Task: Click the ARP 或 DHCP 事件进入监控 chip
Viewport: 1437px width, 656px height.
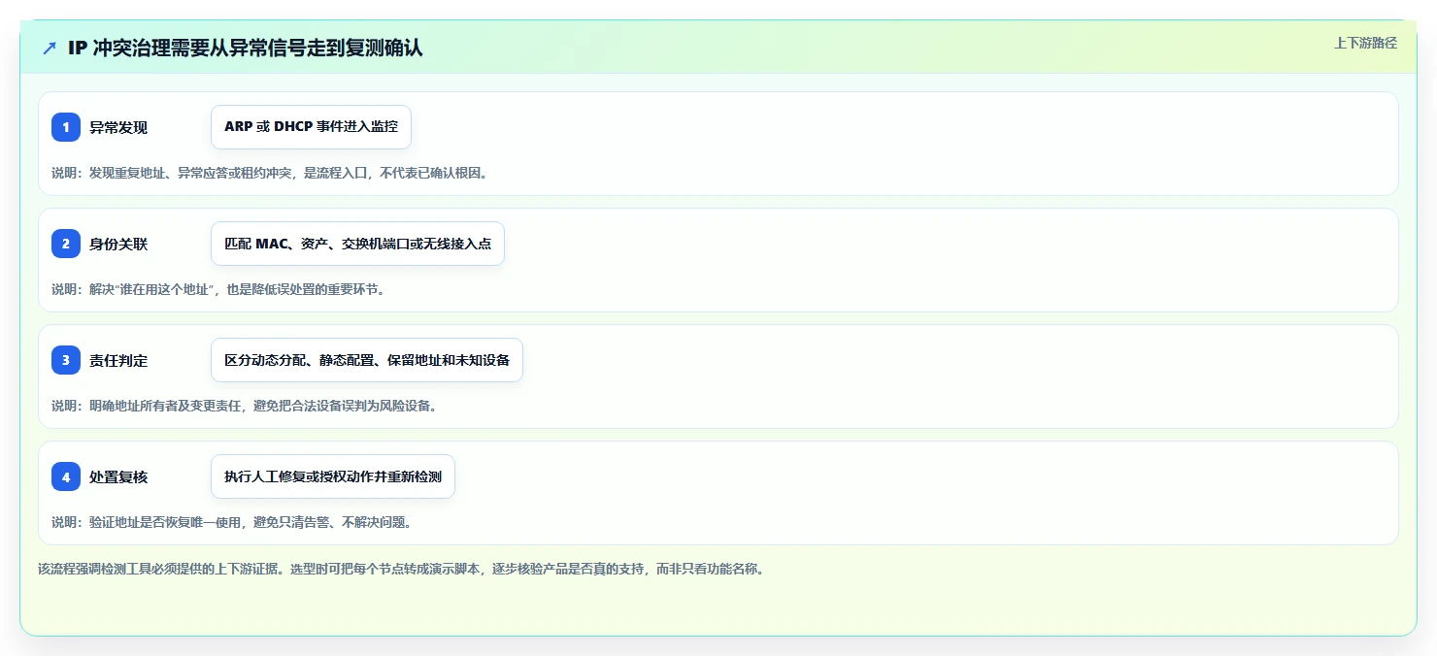Action: 311,127
